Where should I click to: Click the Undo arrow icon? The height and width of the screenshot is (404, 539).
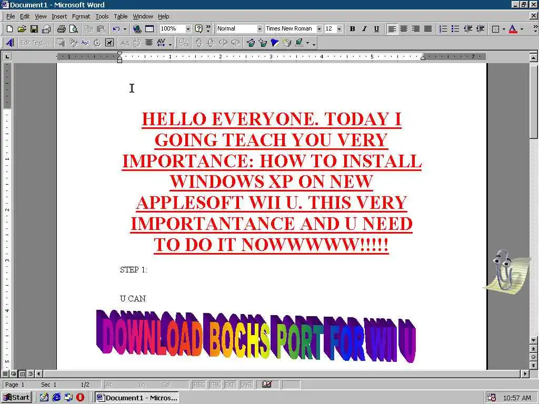[116, 29]
